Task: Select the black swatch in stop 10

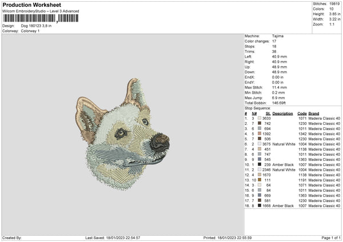Action: (x=260, y=164)
